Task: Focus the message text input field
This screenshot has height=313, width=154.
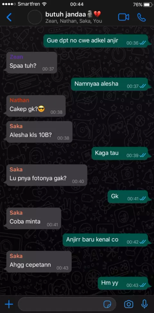Action: click(x=67, y=304)
